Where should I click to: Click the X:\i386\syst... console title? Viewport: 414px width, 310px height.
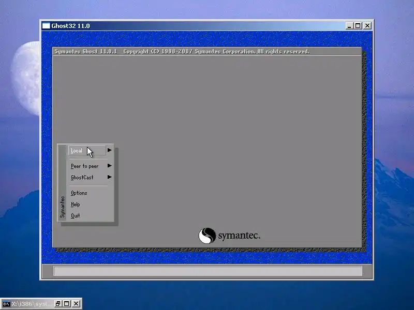coord(32,304)
